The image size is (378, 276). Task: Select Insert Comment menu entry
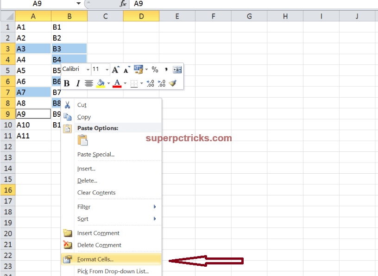[x=111, y=233]
